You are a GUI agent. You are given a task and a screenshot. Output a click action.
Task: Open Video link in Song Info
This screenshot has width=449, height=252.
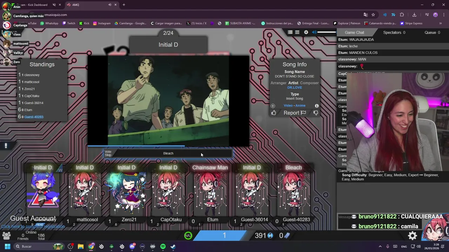288,105
